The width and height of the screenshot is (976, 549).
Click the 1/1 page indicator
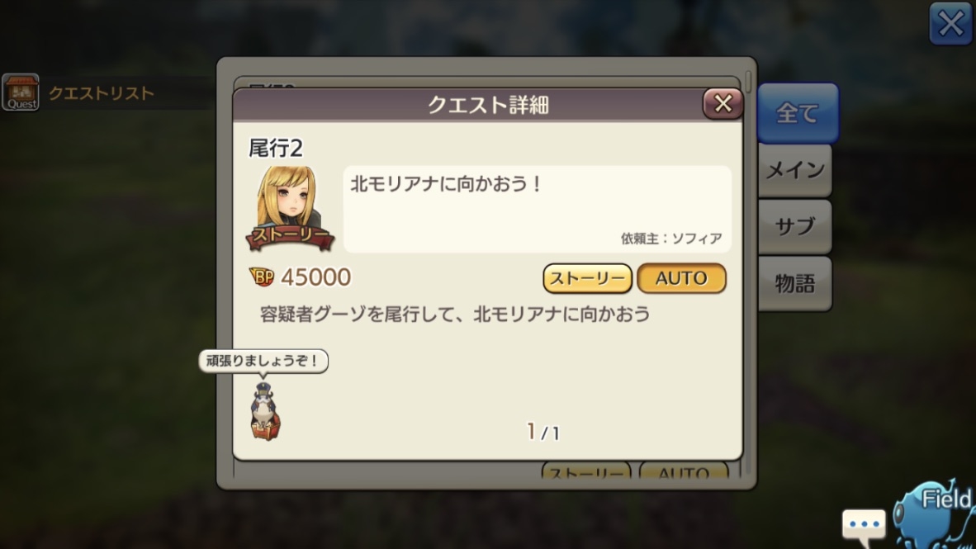click(542, 431)
